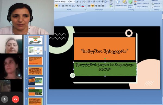163x105 pixels.
Task: Toggle Italic formatting
Action: 59,6
